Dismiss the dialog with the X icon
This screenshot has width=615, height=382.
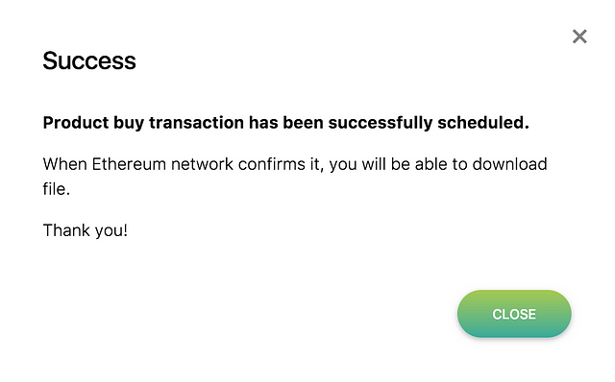click(x=579, y=36)
